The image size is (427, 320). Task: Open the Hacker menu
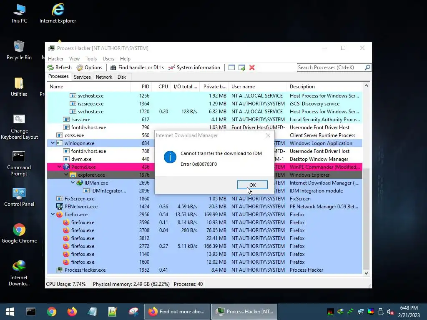click(x=55, y=59)
